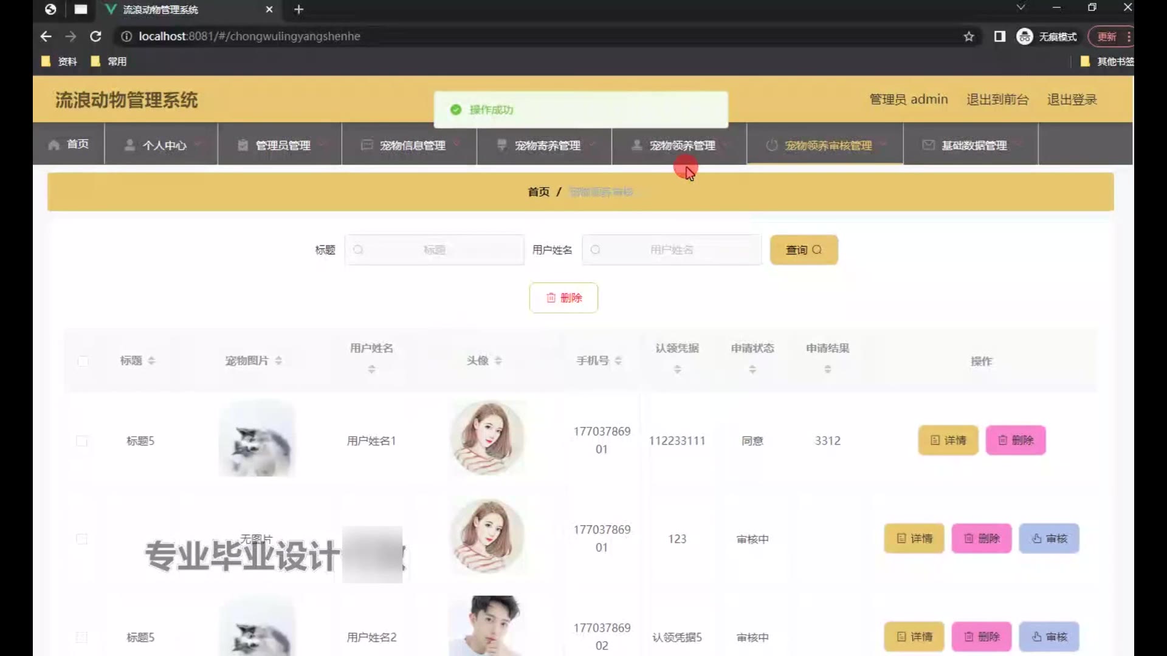Open avatar image in row with 123

486,537
